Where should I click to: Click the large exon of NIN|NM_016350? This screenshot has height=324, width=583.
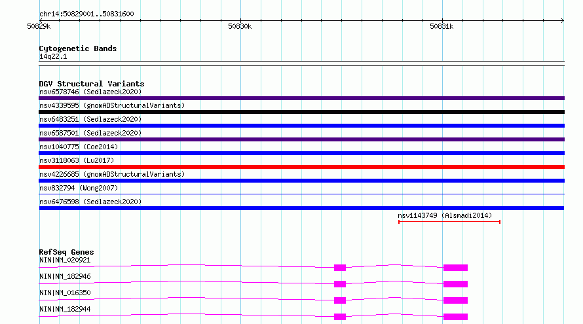455,300
